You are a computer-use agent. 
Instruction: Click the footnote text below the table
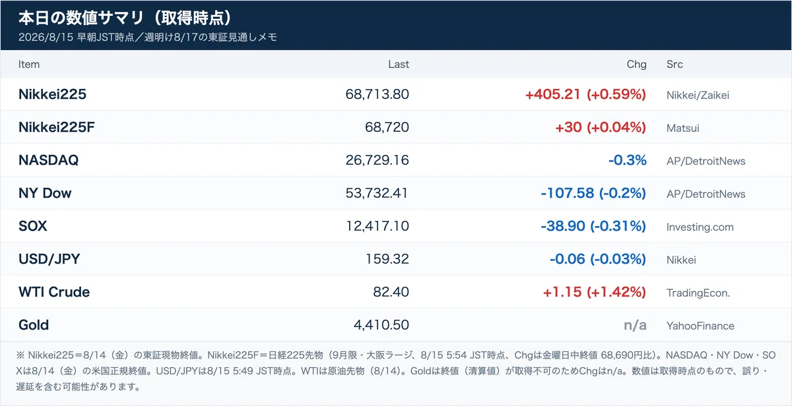point(396,371)
